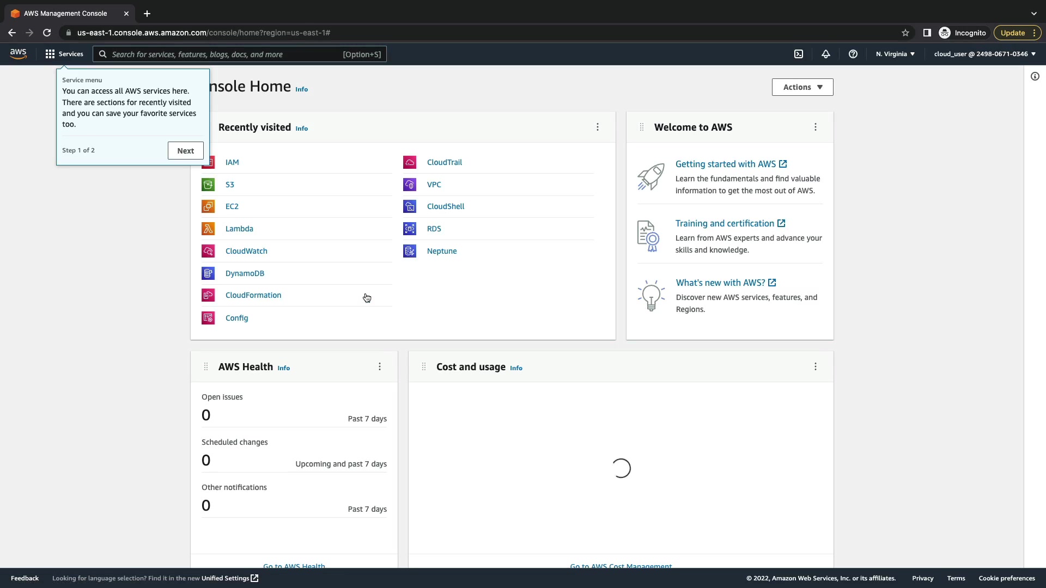Open CloudShell icon in top navigation bar
This screenshot has height=588, width=1046.
799,54
